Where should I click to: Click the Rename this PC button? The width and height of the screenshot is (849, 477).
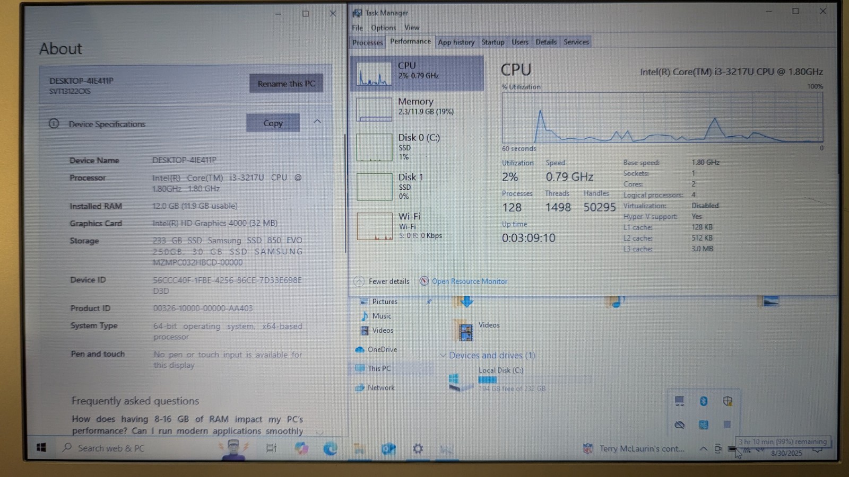pos(287,83)
